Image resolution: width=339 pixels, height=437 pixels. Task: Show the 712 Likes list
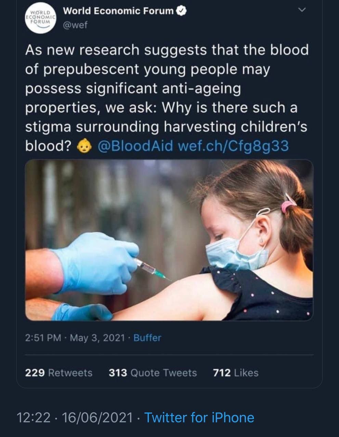pyautogui.click(x=235, y=373)
